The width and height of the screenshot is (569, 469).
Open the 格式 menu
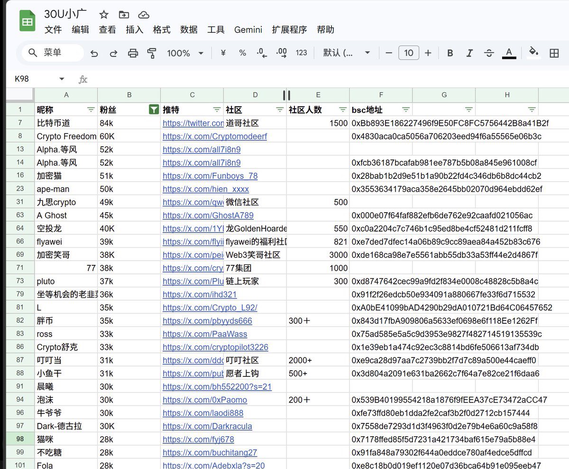tap(161, 30)
